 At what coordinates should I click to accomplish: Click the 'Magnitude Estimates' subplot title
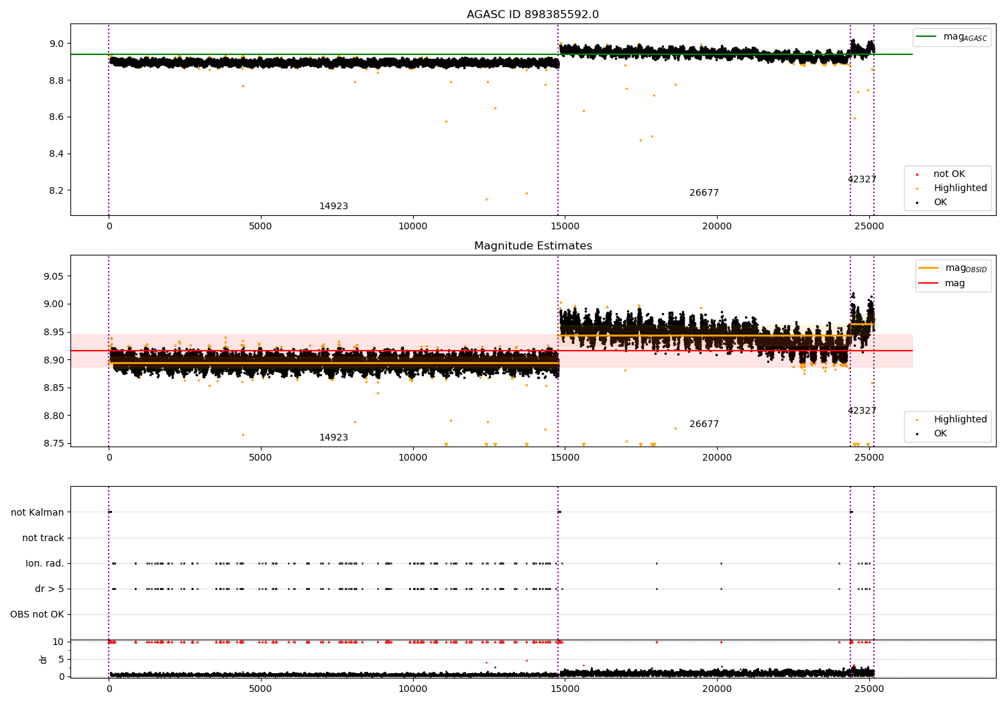pyautogui.click(x=533, y=246)
